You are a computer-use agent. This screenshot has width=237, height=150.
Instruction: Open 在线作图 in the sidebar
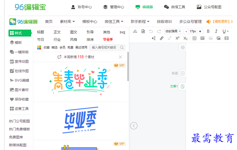(19, 71)
